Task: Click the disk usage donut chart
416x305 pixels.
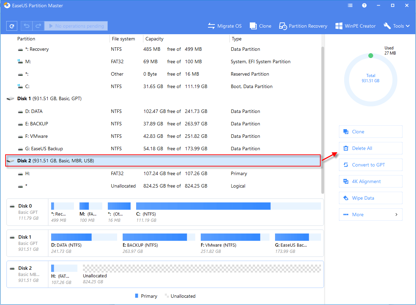Action: 371,80
